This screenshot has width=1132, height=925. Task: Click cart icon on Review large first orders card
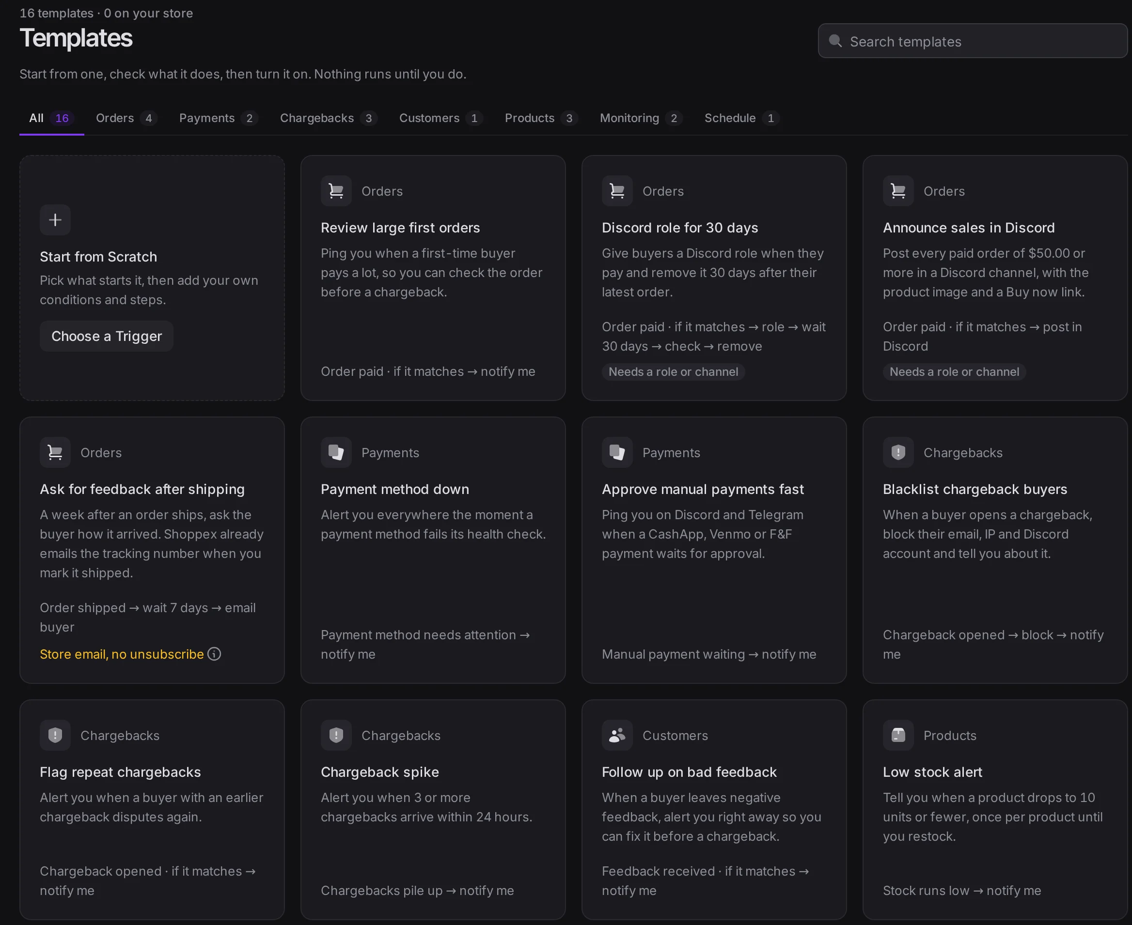point(336,191)
